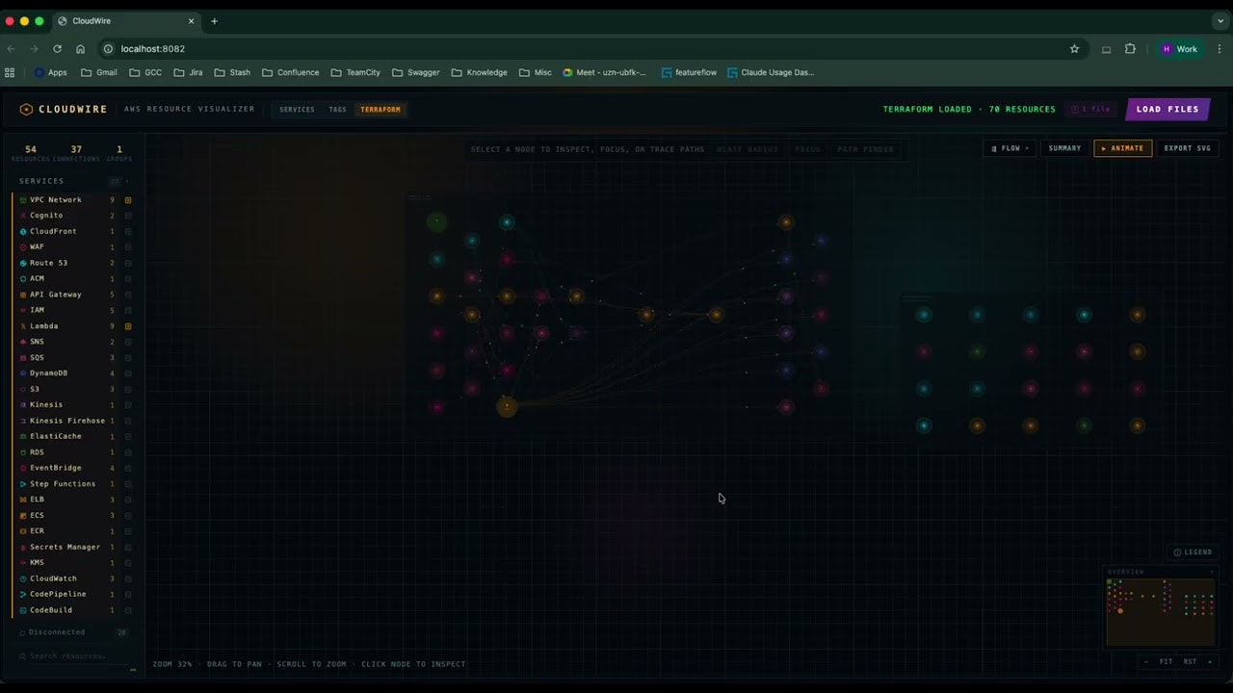Toggle the RDS row checkbox

tap(128, 452)
